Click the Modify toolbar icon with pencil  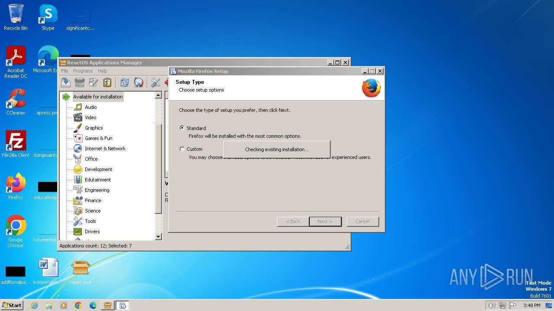click(x=93, y=82)
